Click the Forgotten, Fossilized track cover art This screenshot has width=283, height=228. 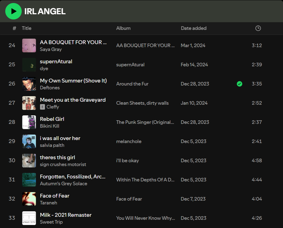point(29,179)
